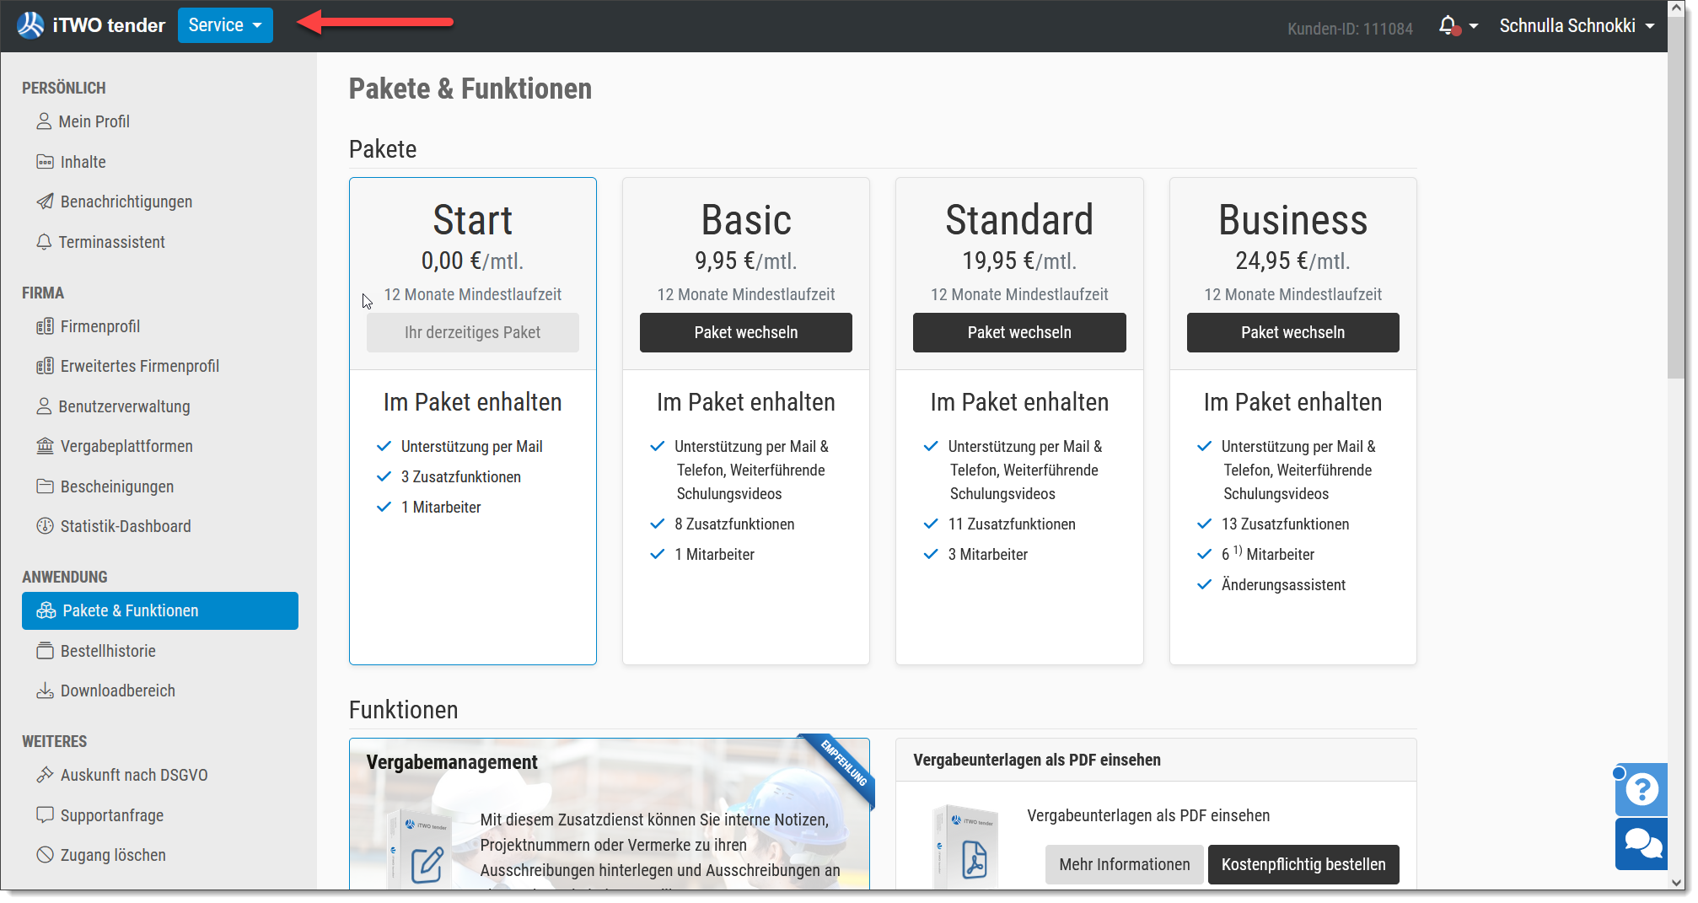Click Ihr derzeitiges Paket button

coord(472,332)
